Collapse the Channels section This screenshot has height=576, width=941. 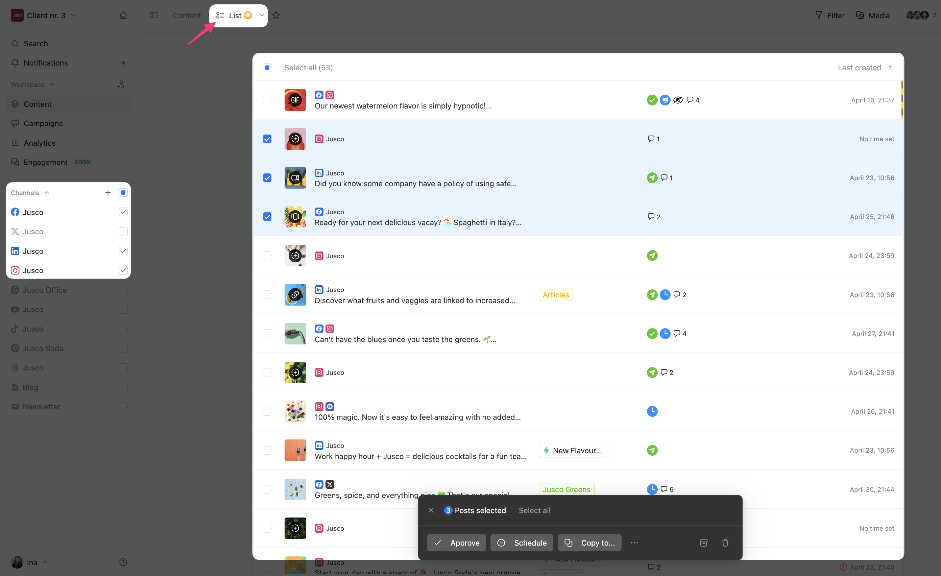47,193
